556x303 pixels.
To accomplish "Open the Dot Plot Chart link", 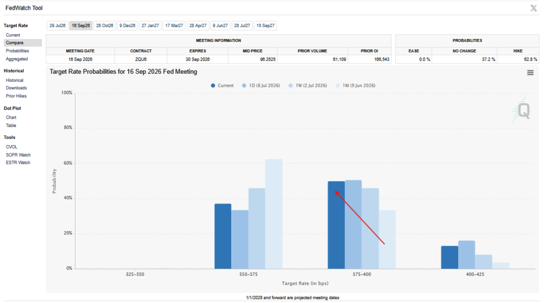I will [x=11, y=118].
